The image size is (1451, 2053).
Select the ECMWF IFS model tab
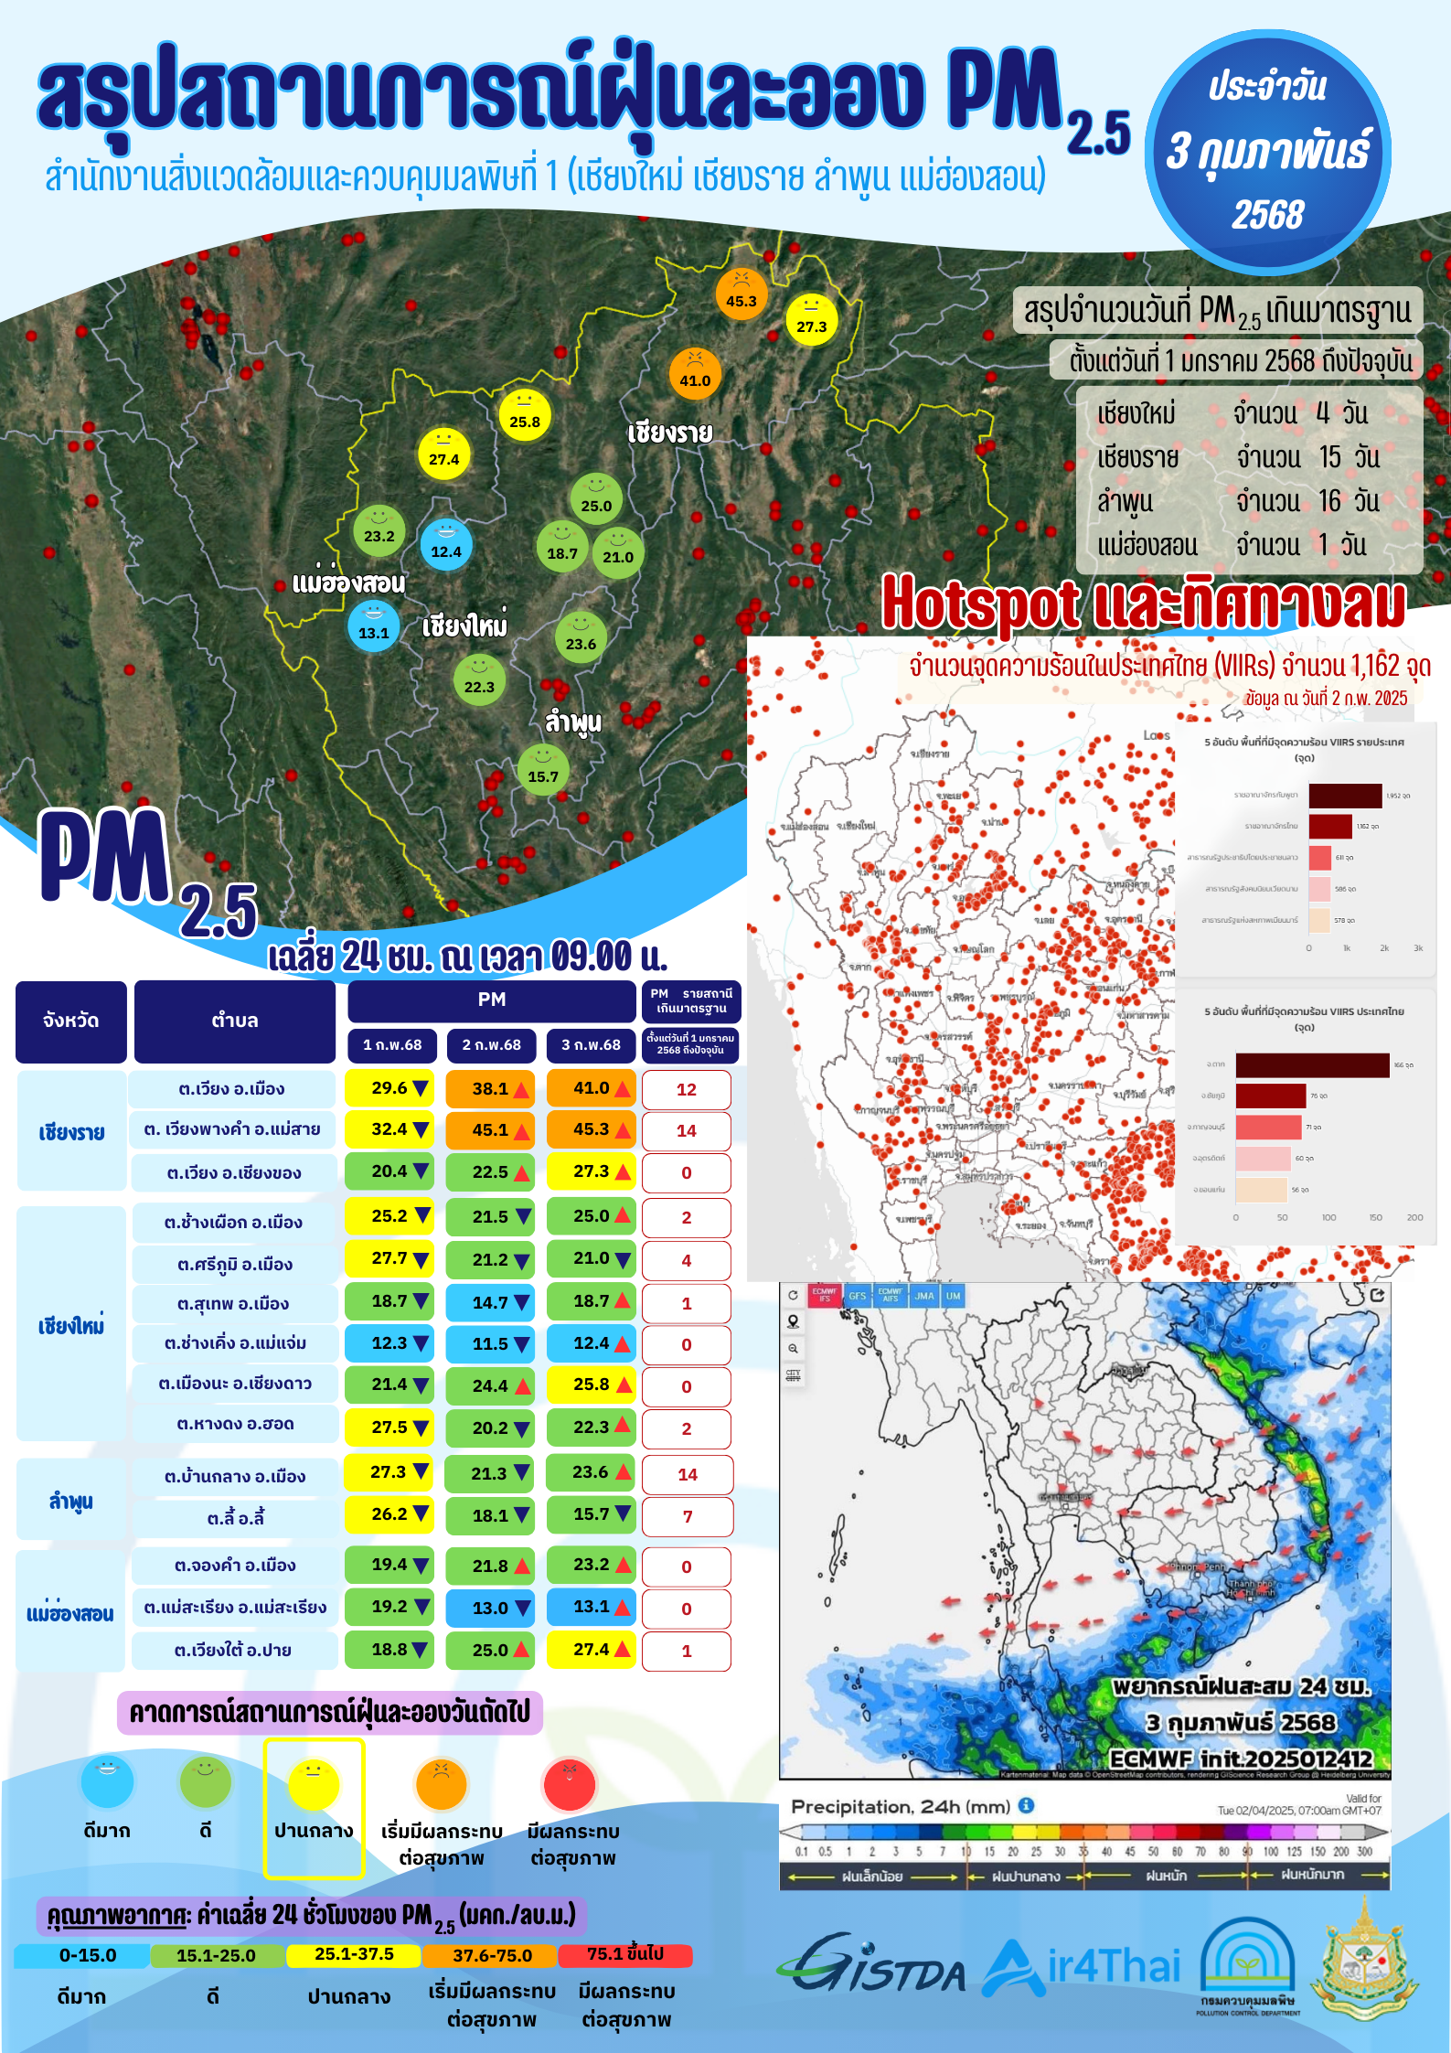pos(825,1296)
